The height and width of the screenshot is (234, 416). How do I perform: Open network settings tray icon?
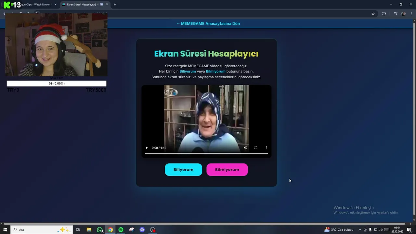pyautogui.click(x=375, y=230)
